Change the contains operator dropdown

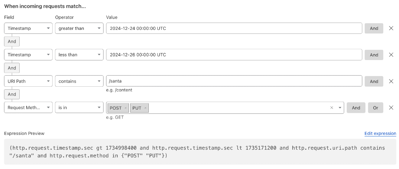tap(79, 81)
